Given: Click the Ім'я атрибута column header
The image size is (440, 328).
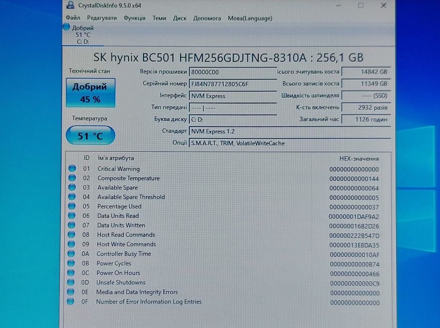Looking at the screenshot, I should click(x=115, y=158).
